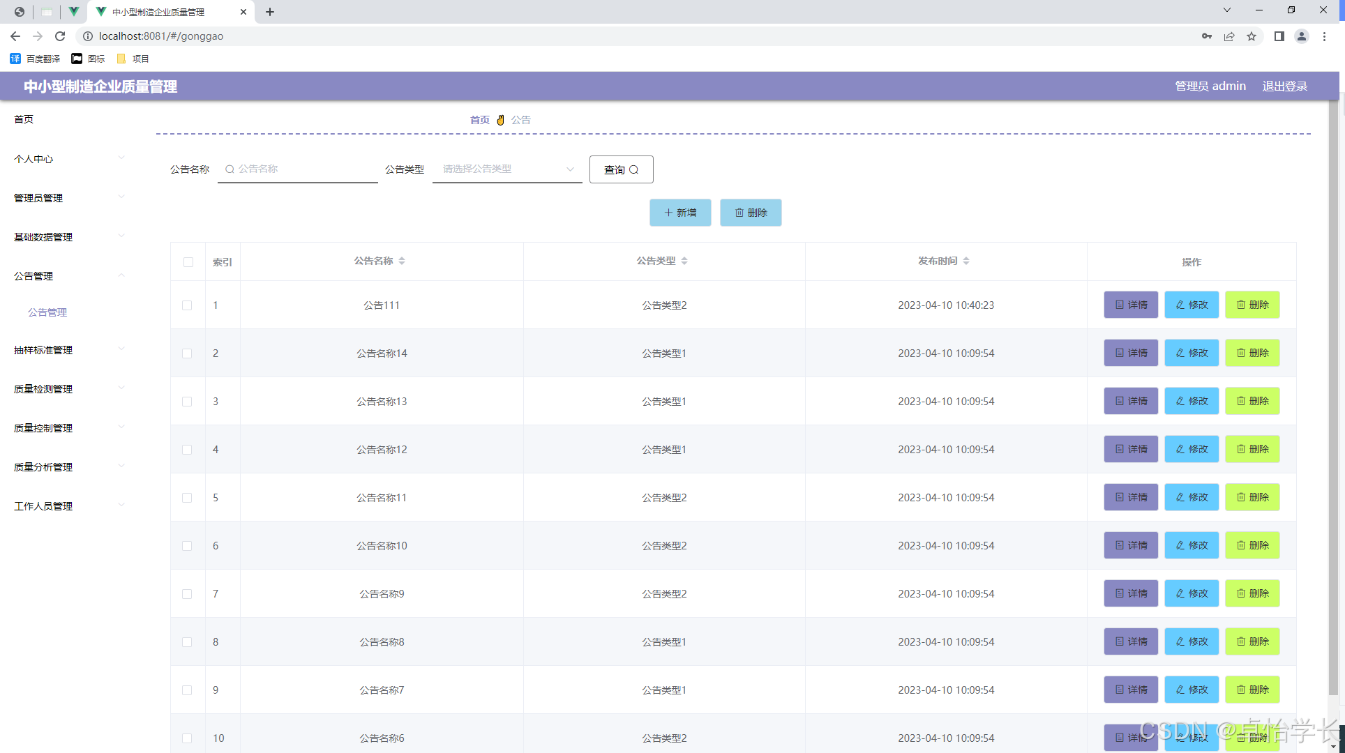Viewport: 1345px width, 753px height.
Task: Select 公告管理 submenu item
Action: coord(47,312)
